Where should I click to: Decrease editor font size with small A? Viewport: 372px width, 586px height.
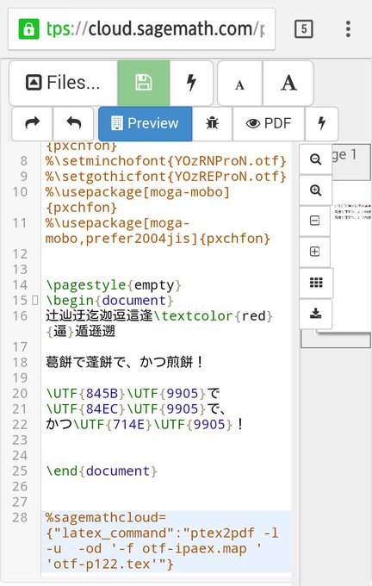point(239,84)
